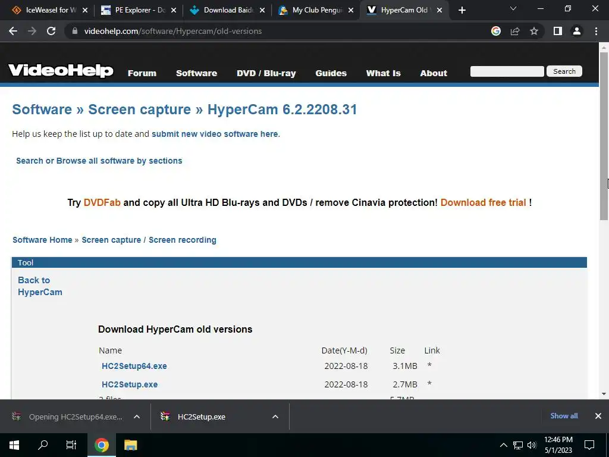
Task: Open the Forum menu
Action: [x=142, y=73]
